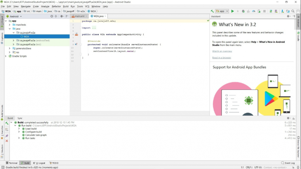This screenshot has height=169, width=301.
Task: Expand Run tasks node
Action: click(x=19, y=138)
